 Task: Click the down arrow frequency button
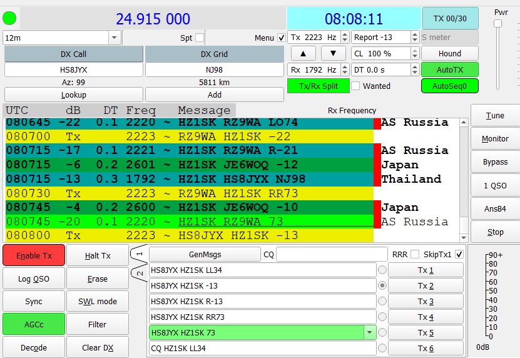point(334,53)
